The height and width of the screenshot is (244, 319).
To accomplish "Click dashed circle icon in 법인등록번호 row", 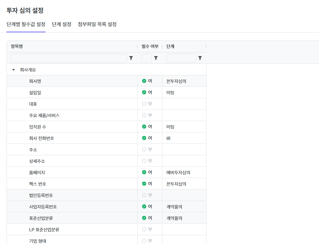I will pos(144,195).
